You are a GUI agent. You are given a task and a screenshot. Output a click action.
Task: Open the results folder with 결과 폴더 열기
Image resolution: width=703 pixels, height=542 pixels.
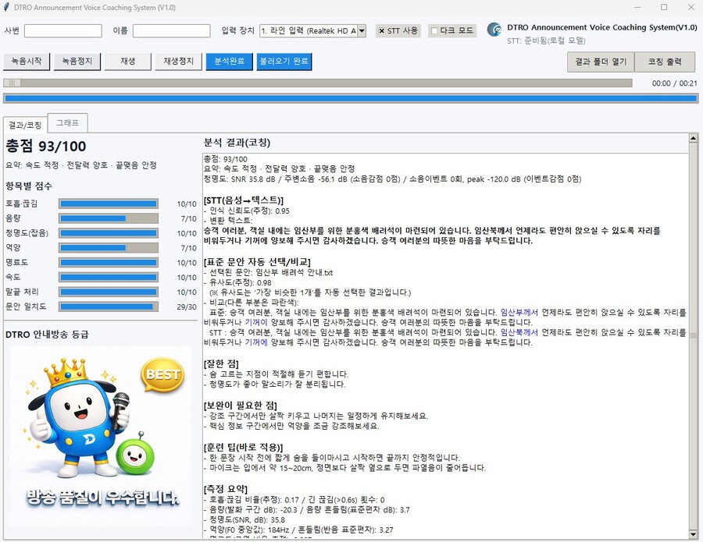[600, 62]
